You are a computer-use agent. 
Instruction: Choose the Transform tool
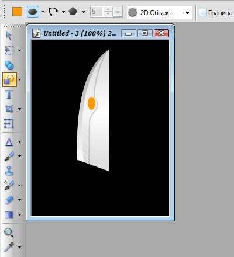click(9, 123)
